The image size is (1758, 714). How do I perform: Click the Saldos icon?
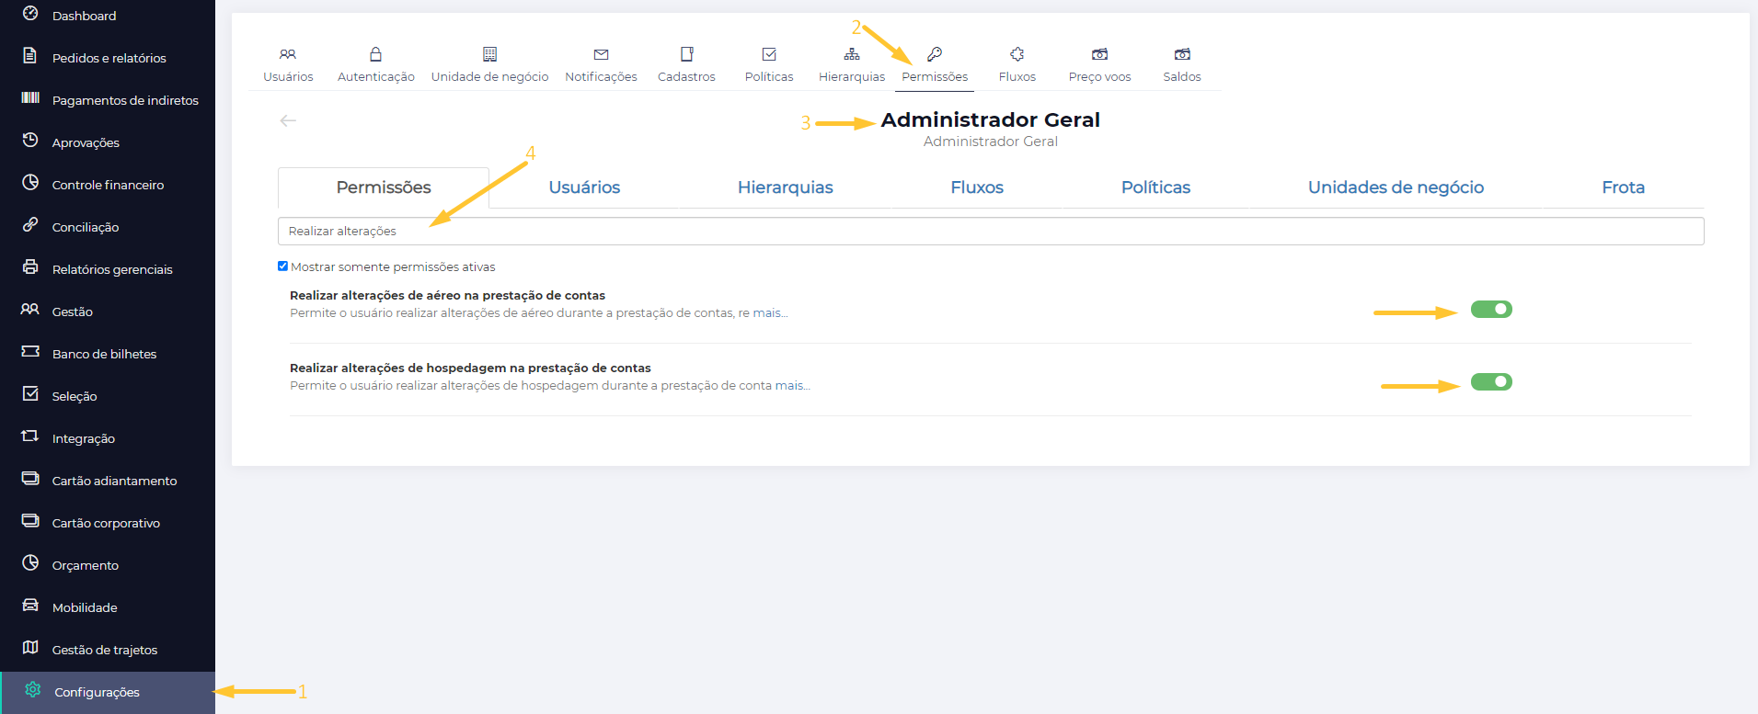coord(1182,55)
